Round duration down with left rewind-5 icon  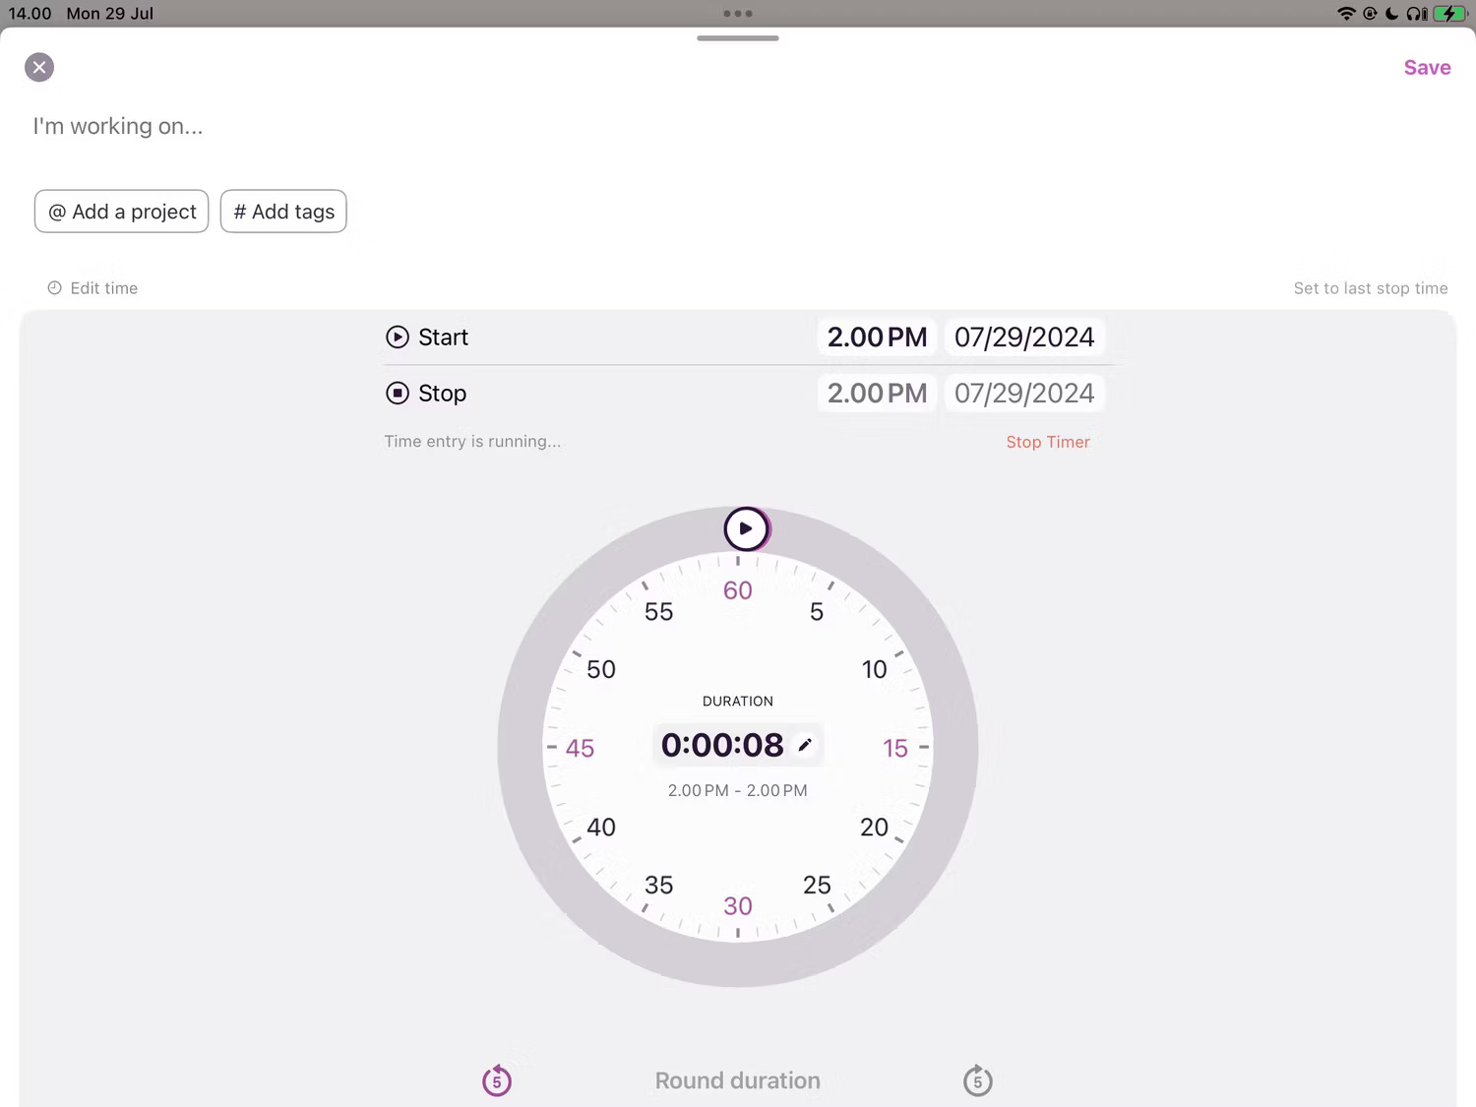(x=497, y=1080)
